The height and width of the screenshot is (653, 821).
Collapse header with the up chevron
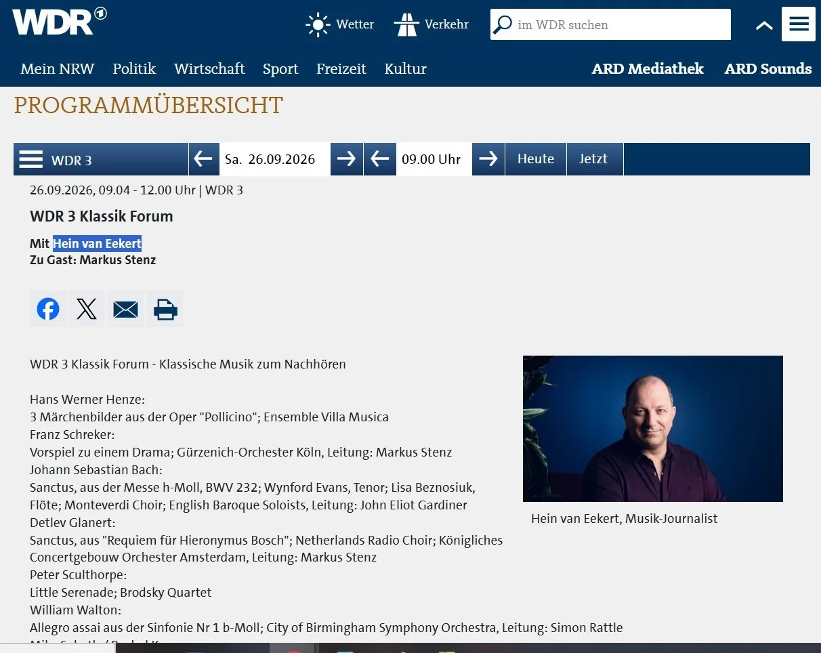tap(764, 26)
